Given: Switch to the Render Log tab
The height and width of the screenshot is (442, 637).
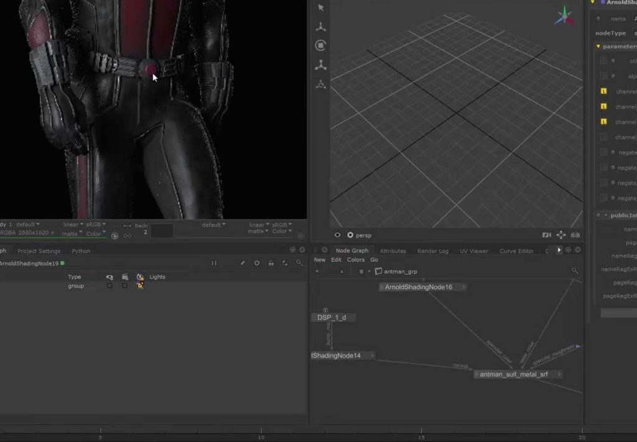Looking at the screenshot, I should tap(432, 251).
